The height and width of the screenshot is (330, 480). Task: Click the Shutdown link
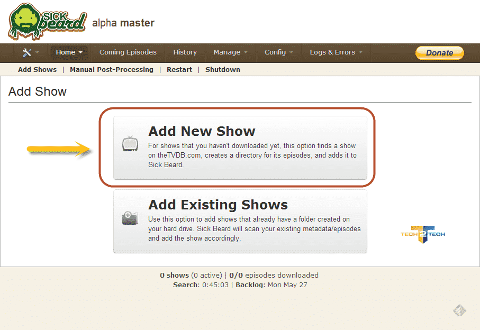tap(223, 69)
